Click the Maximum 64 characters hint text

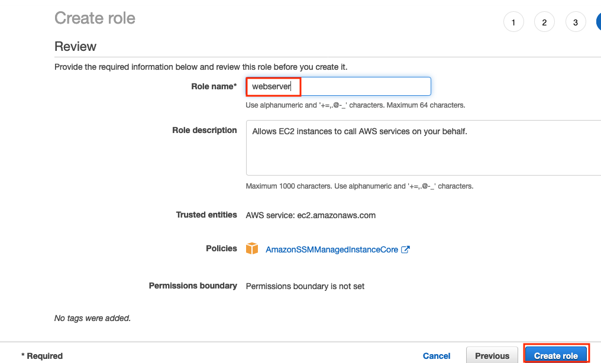click(x=426, y=105)
